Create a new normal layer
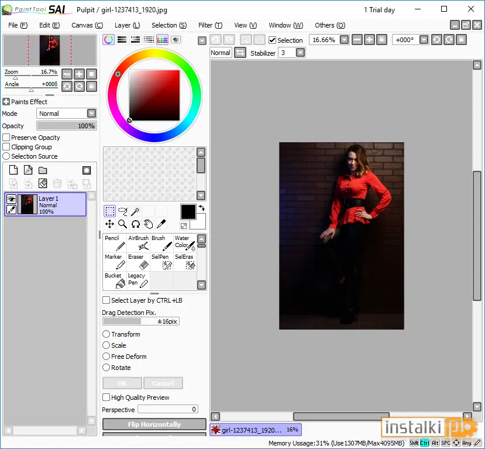Image resolution: width=485 pixels, height=449 pixels. click(13, 170)
